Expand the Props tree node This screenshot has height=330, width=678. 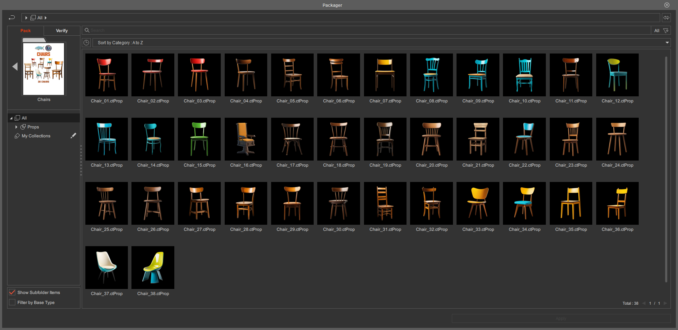(x=16, y=127)
